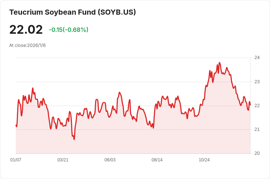270x179 pixels.
Task: Click the year 2026/1/6 close date
Action: click(x=36, y=45)
